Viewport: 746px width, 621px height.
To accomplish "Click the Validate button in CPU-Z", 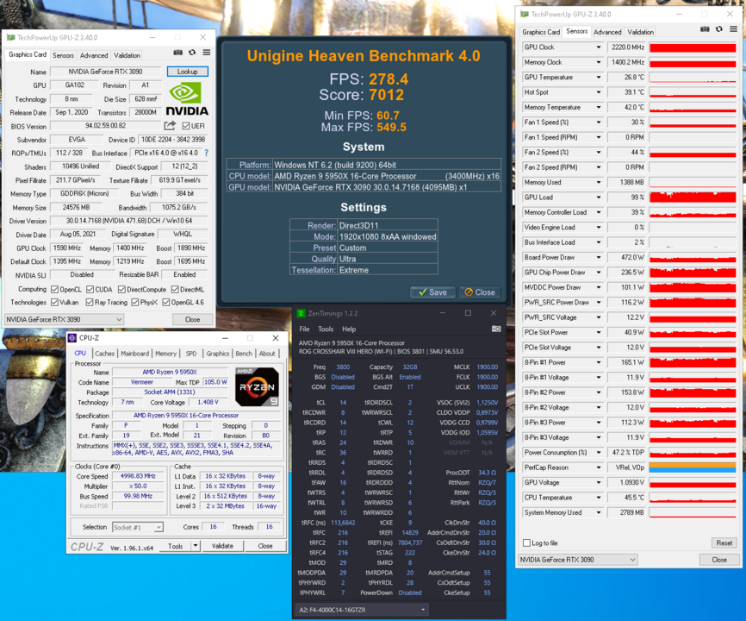I will (x=222, y=546).
